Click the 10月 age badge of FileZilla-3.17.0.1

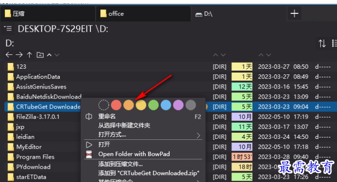242,117
